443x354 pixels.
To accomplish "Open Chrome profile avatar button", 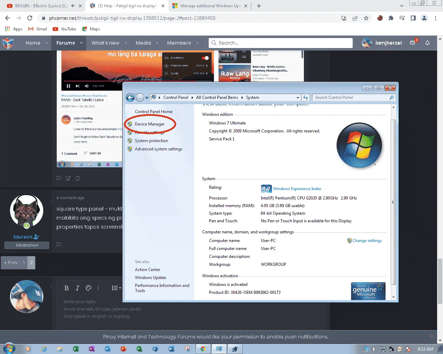I will (424, 18).
